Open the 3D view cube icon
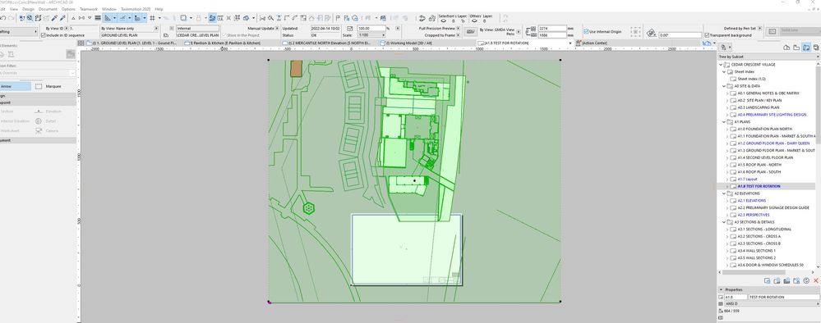Image resolution: width=821 pixels, height=323 pixels. click(246, 17)
